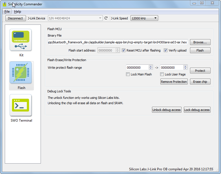Click Browse... to choose binary file
This screenshot has width=221, height=174.
coord(200,42)
